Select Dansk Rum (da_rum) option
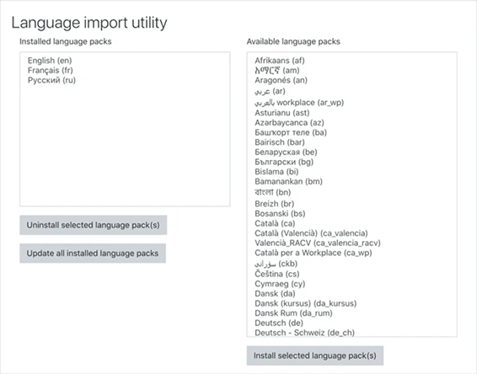This screenshot has width=477, height=374. click(x=293, y=313)
